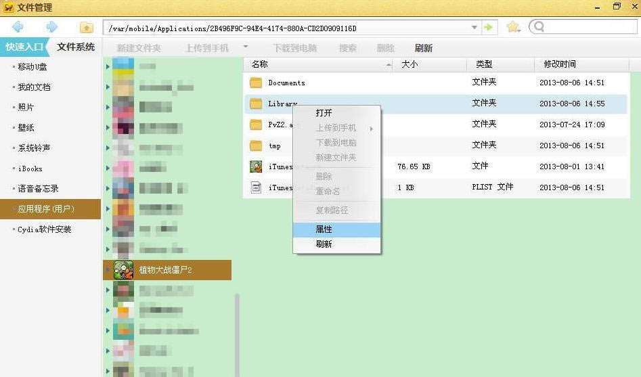
Task: Open Cydia软件安装 in the sidebar
Action: 45,229
